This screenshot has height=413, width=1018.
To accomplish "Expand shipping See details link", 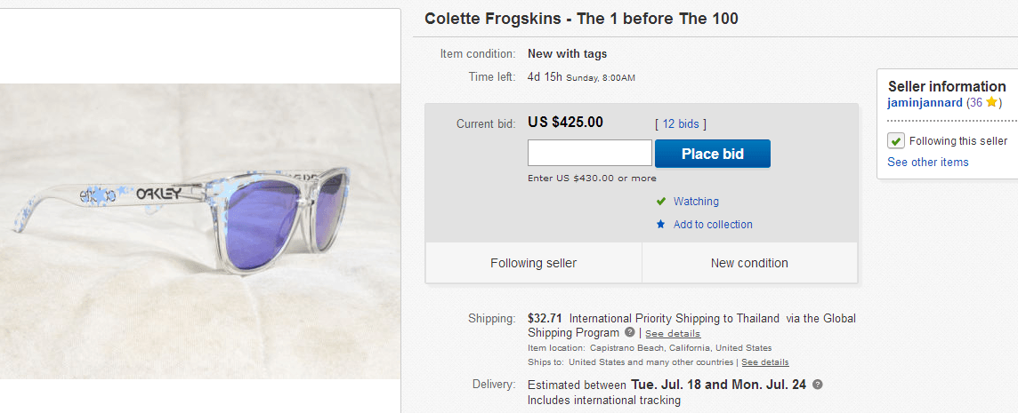I will [673, 334].
